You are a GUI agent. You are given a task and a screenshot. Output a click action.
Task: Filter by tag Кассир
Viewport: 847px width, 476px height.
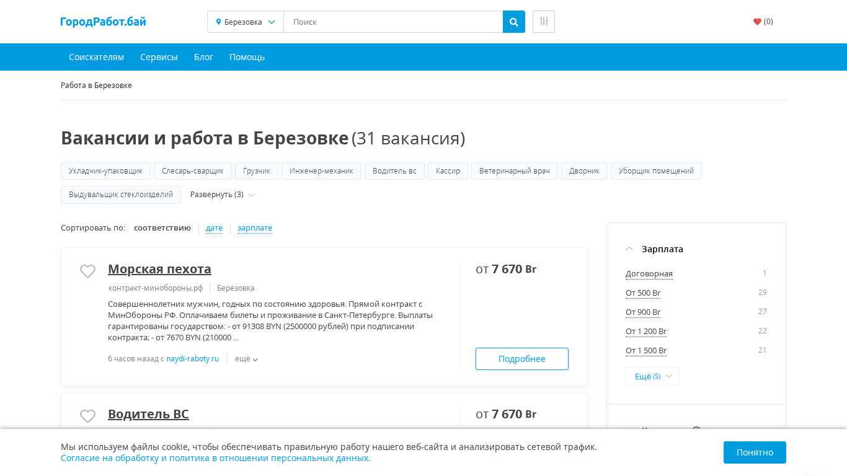tap(448, 171)
